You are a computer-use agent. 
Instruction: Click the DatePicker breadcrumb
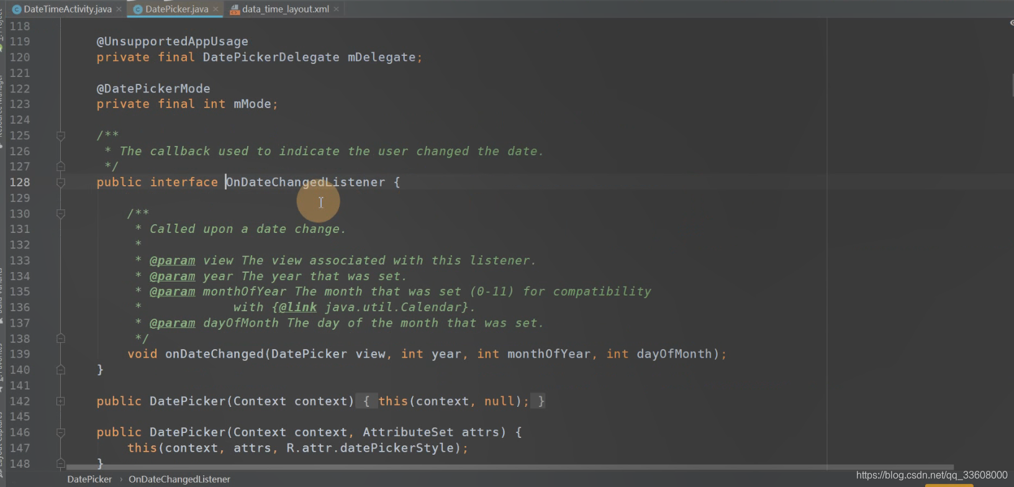(89, 480)
